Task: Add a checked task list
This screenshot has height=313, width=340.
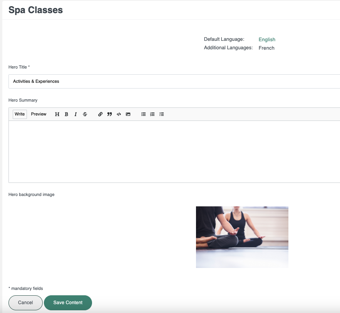Action: point(162,114)
